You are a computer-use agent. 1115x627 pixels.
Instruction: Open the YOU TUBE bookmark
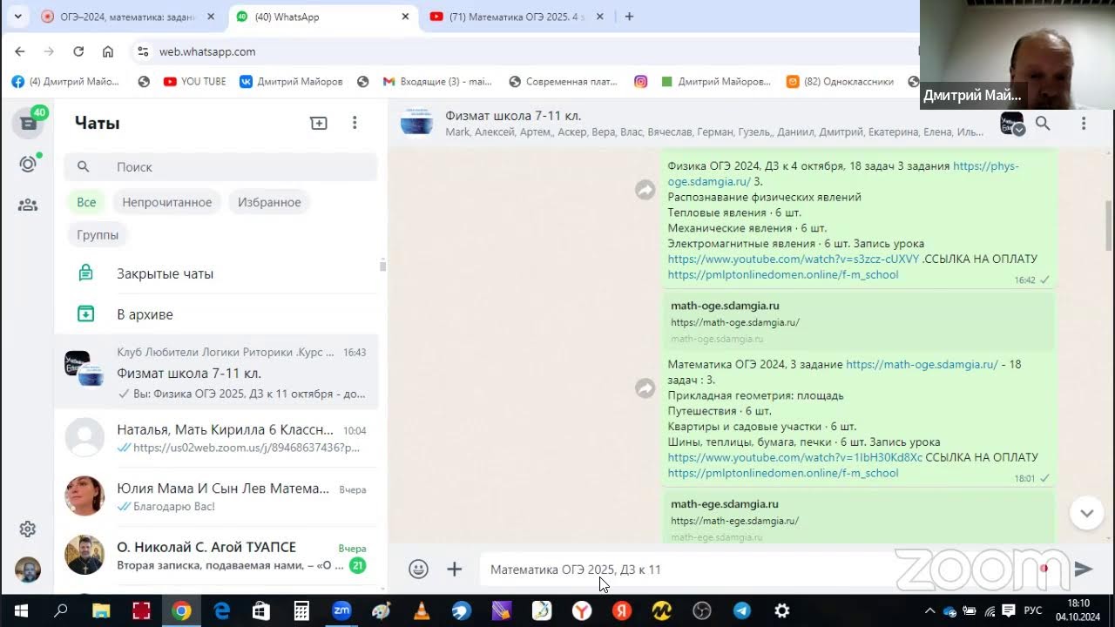click(x=194, y=81)
